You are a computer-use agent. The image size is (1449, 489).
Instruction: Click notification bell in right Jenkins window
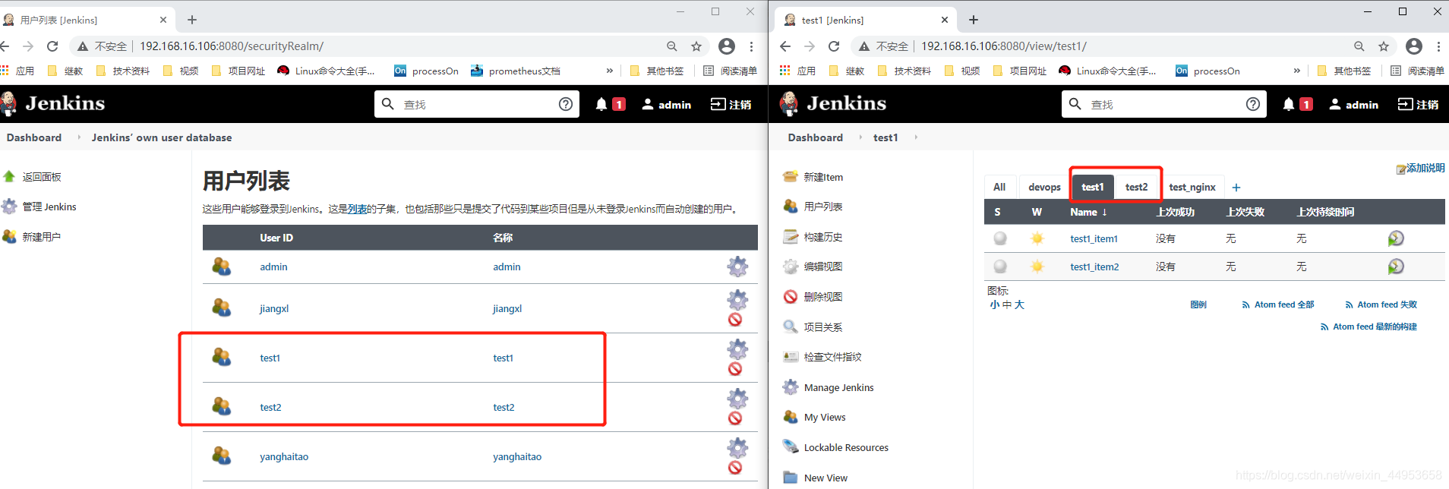[1289, 104]
